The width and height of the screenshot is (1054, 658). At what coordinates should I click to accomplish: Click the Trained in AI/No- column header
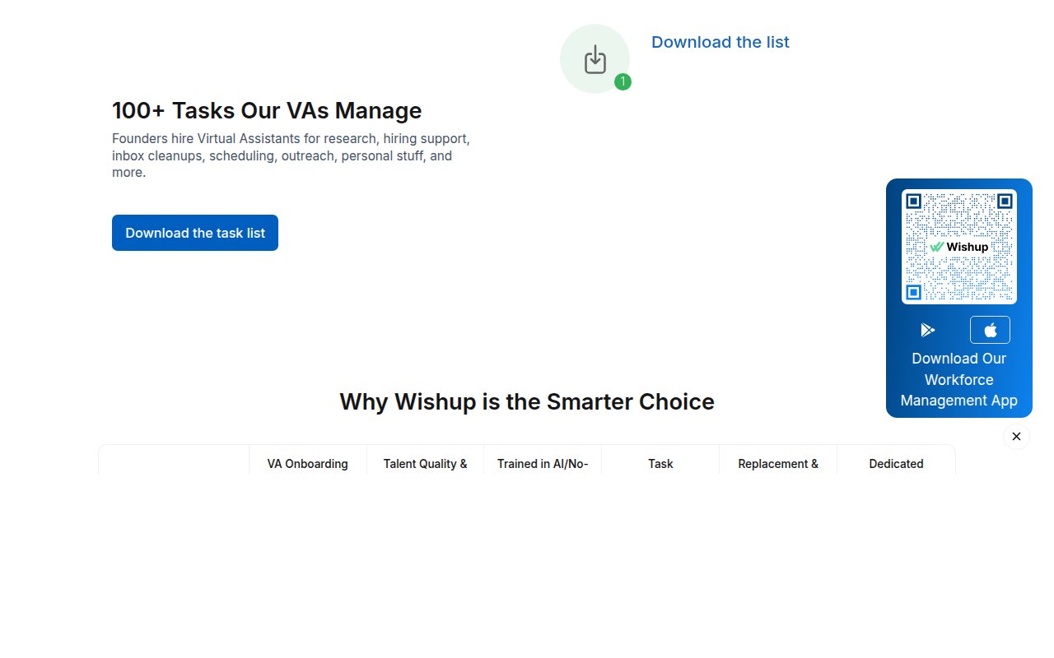[543, 463]
